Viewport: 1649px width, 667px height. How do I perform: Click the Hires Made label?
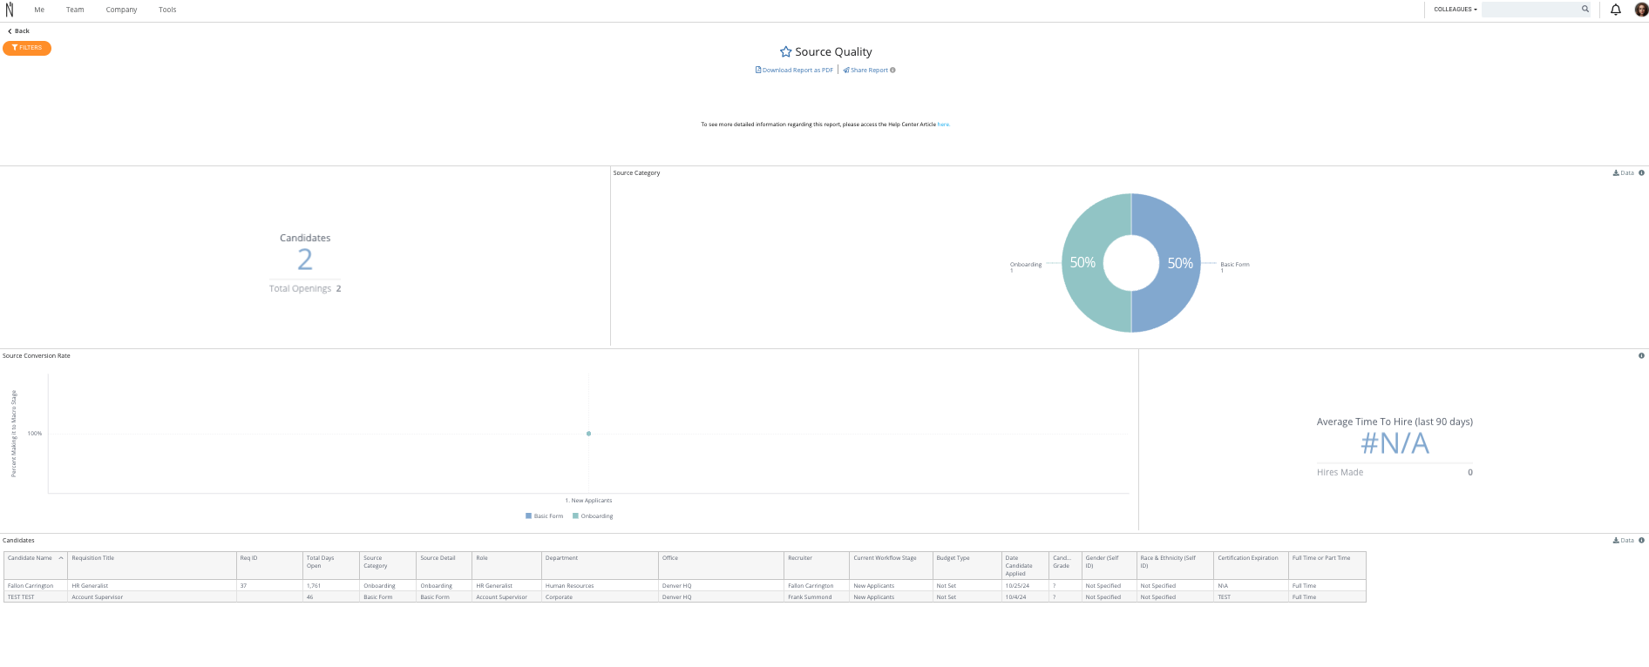1340,473
